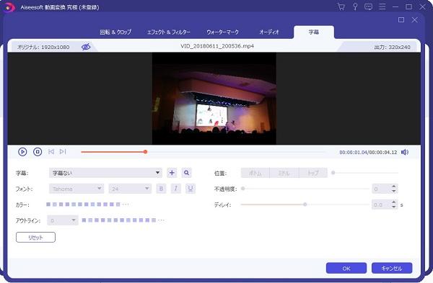Open the feedback chat icon
This screenshot has width=433, height=283.
[368, 7]
